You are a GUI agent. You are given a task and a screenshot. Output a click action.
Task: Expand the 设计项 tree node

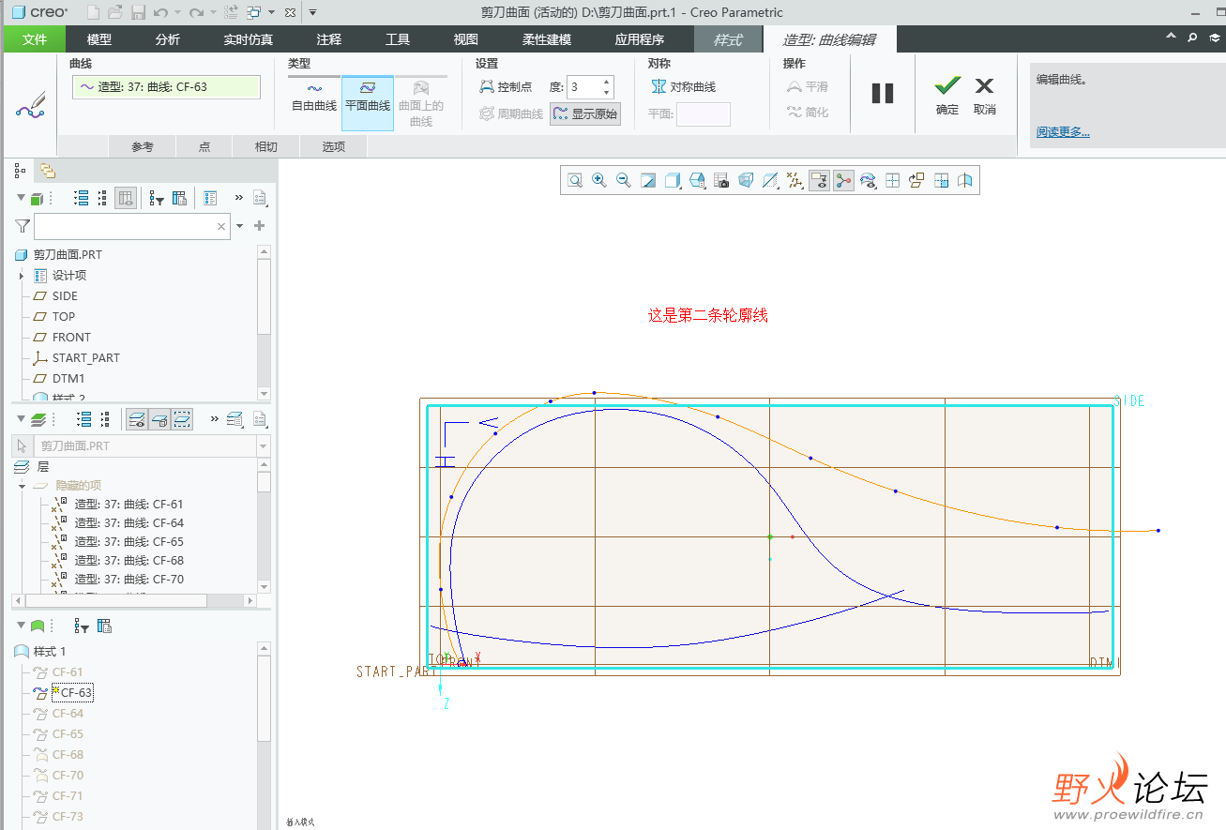[x=22, y=276]
